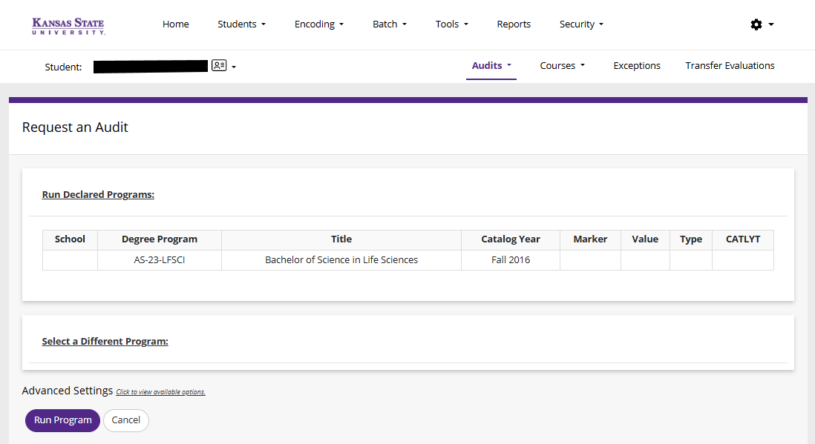Click the Advanced Settings label
This screenshot has height=444, width=815.
67,391
